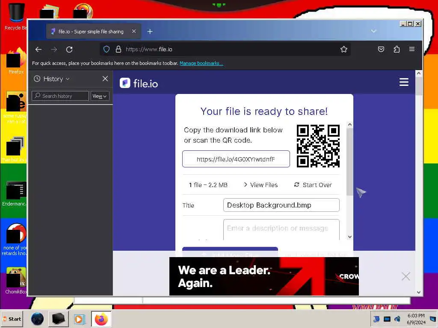
Task: Click the QR code image
Action: coord(318,146)
